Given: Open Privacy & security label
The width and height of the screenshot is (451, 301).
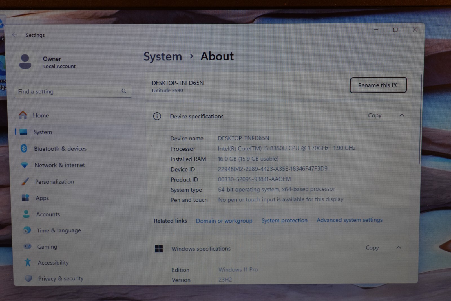Looking at the screenshot, I should 61,279.
